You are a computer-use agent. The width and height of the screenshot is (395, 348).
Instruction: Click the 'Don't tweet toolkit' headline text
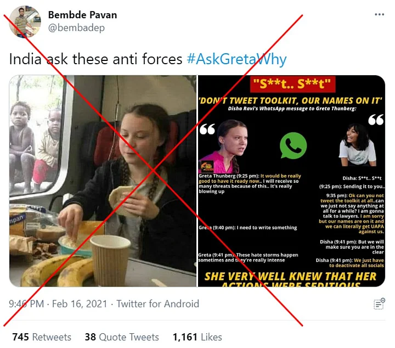tap(290, 101)
